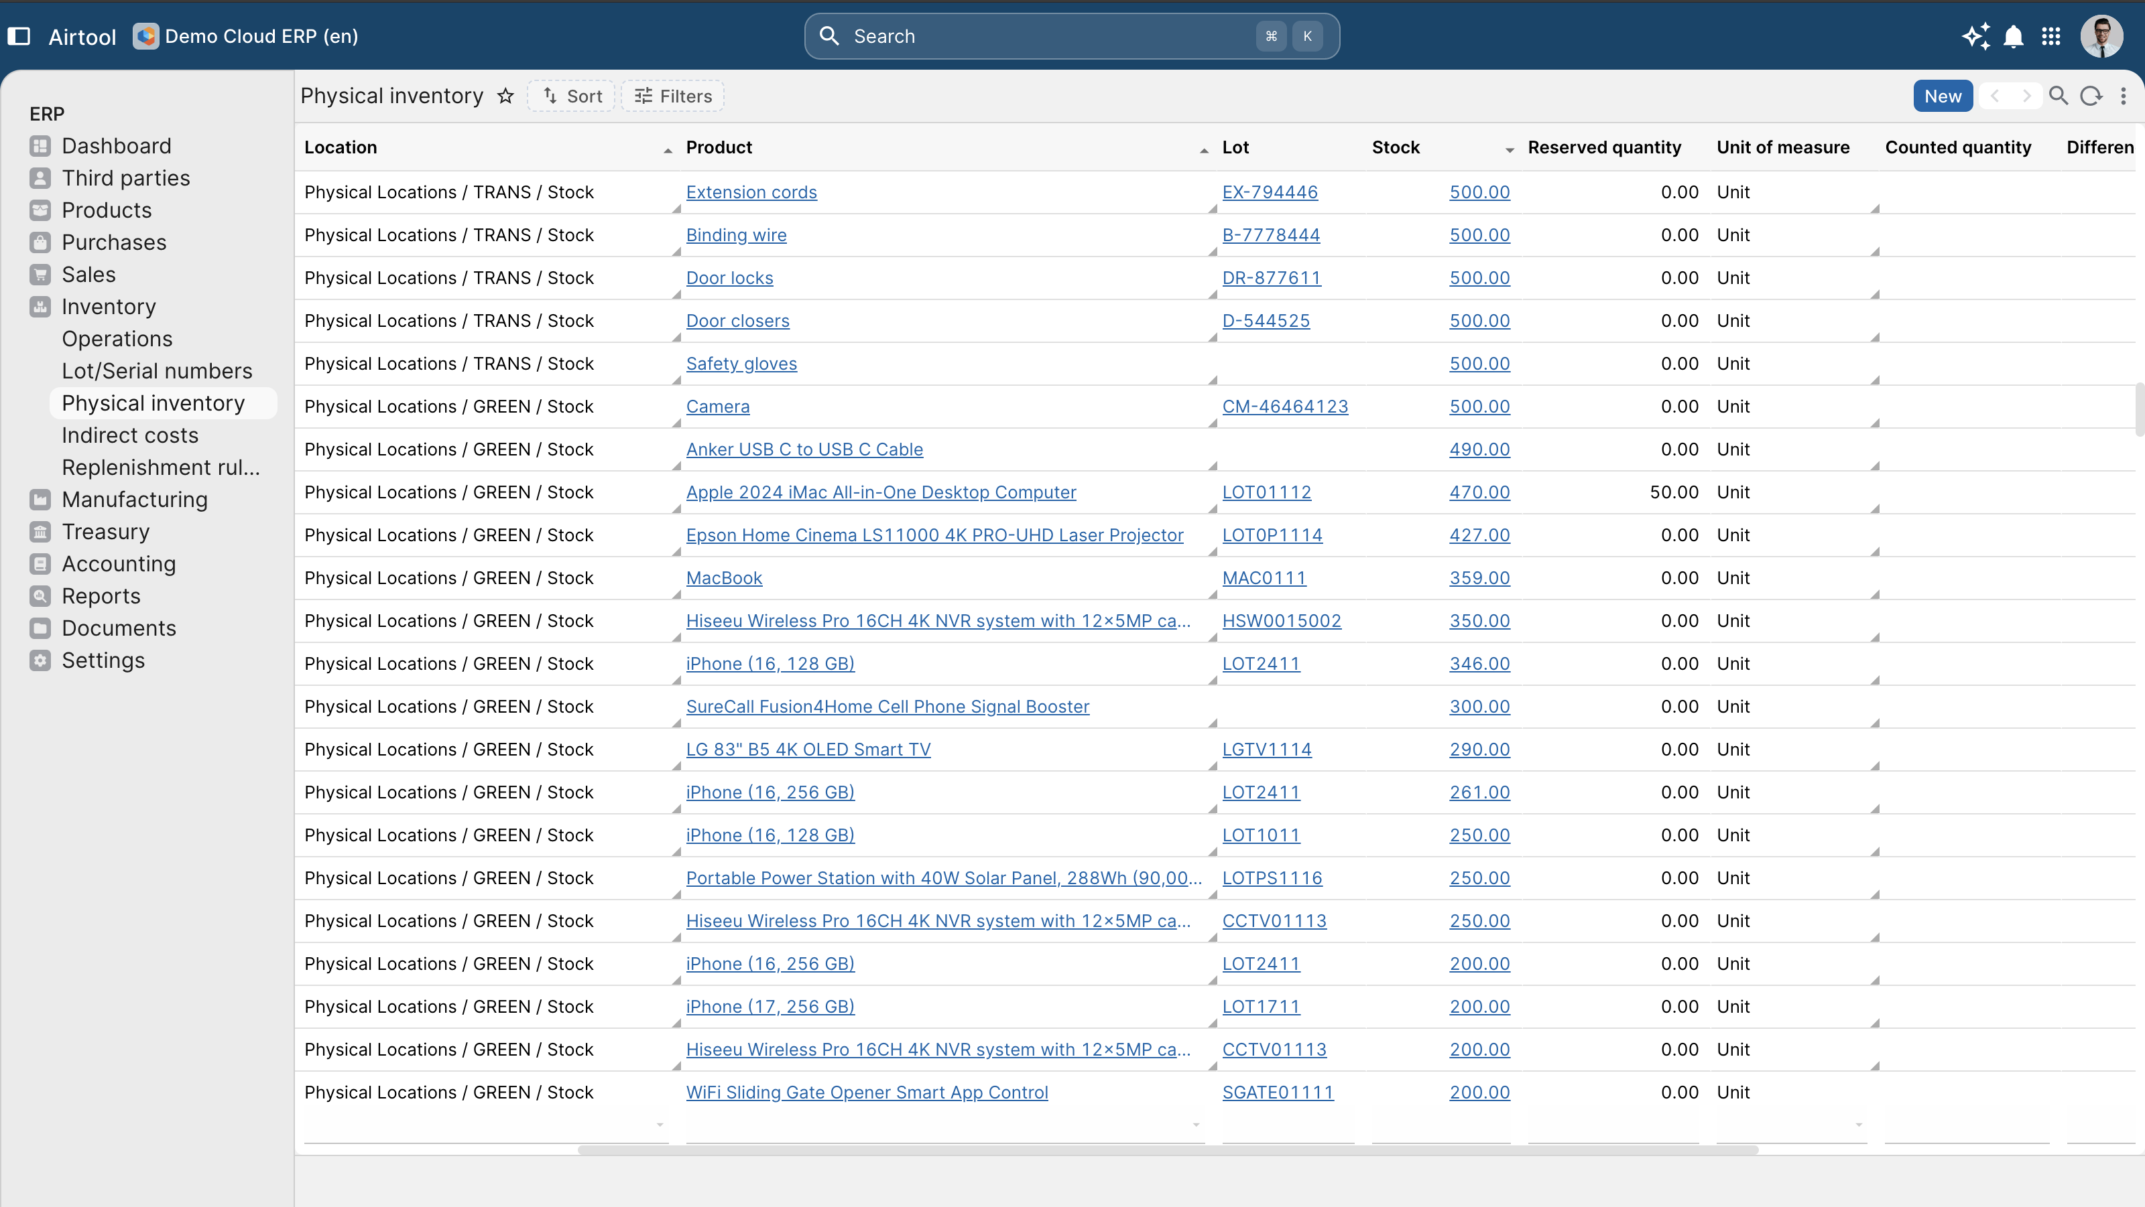Image resolution: width=2145 pixels, height=1207 pixels.
Task: Click the Purchases sidebar icon
Action: (x=40, y=242)
